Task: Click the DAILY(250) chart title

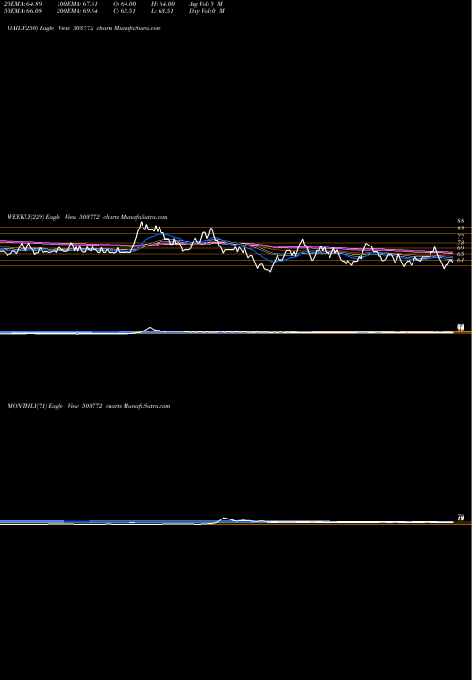Action: [x=84, y=28]
